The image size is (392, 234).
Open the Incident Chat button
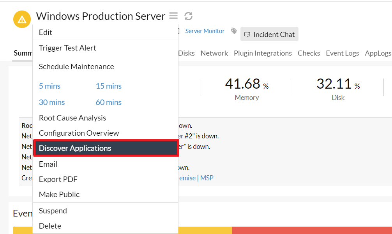(x=269, y=35)
